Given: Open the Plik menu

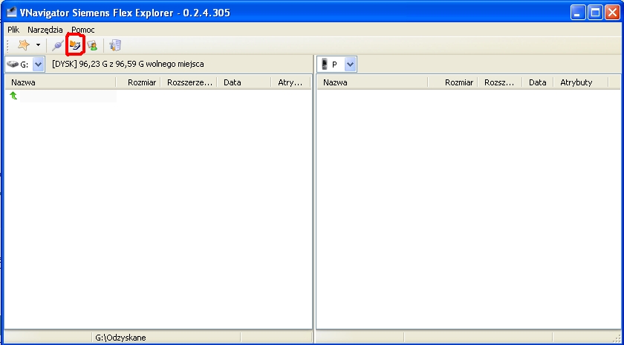Looking at the screenshot, I should (13, 30).
